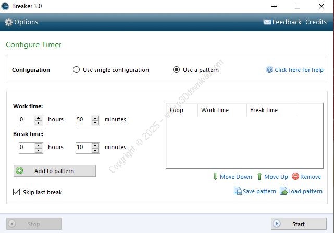
Task: Click the green plus icon on Add to pattern
Action: point(20,171)
